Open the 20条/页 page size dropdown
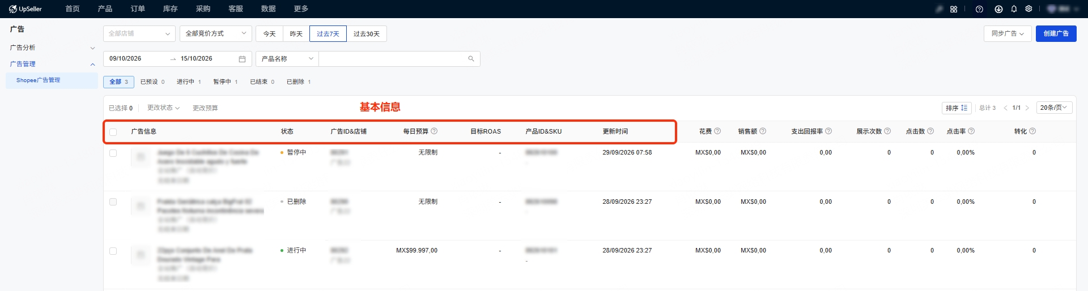The width and height of the screenshot is (1088, 291). click(x=1054, y=108)
